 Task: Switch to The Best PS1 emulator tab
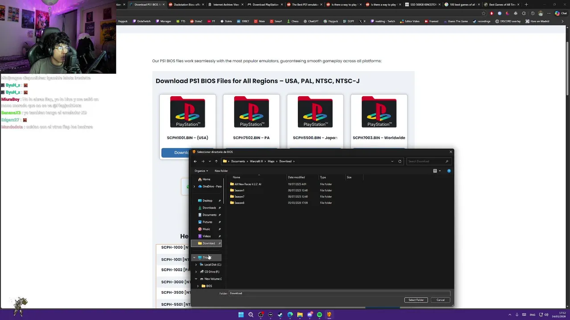pyautogui.click(x=305, y=4)
